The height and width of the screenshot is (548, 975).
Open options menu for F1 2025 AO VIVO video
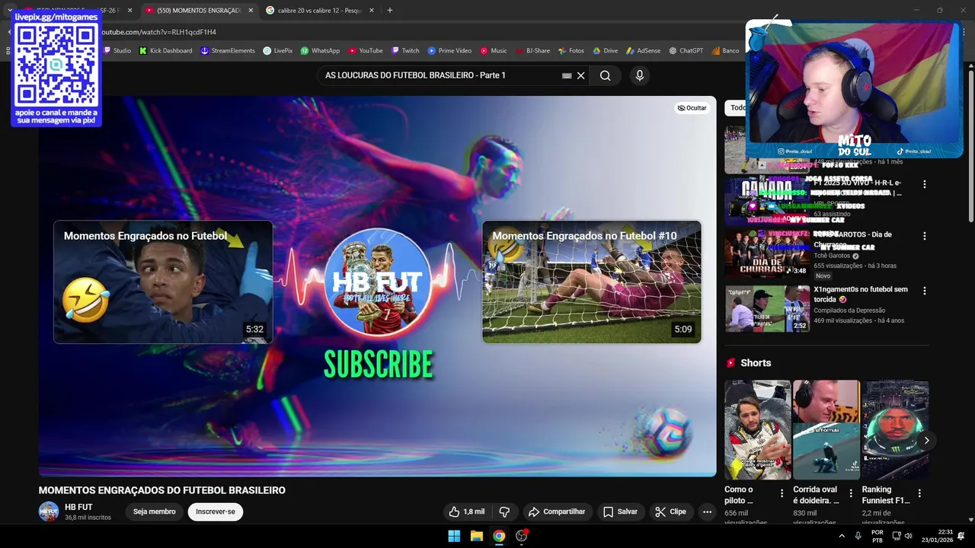[925, 184]
